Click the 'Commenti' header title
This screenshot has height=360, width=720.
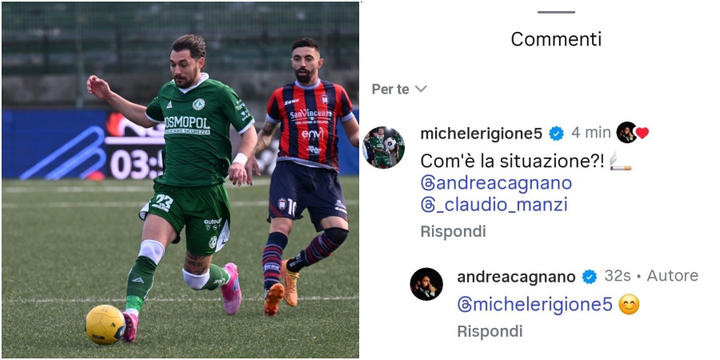(556, 39)
